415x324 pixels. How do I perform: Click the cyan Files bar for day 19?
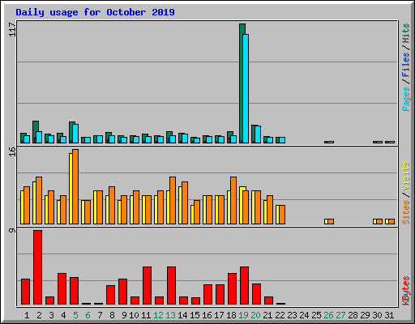(246, 88)
